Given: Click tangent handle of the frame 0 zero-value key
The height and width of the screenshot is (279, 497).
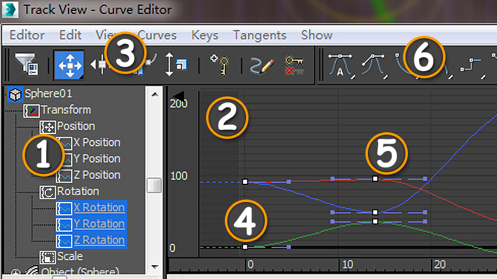Looking at the screenshot, I should tap(289, 247).
